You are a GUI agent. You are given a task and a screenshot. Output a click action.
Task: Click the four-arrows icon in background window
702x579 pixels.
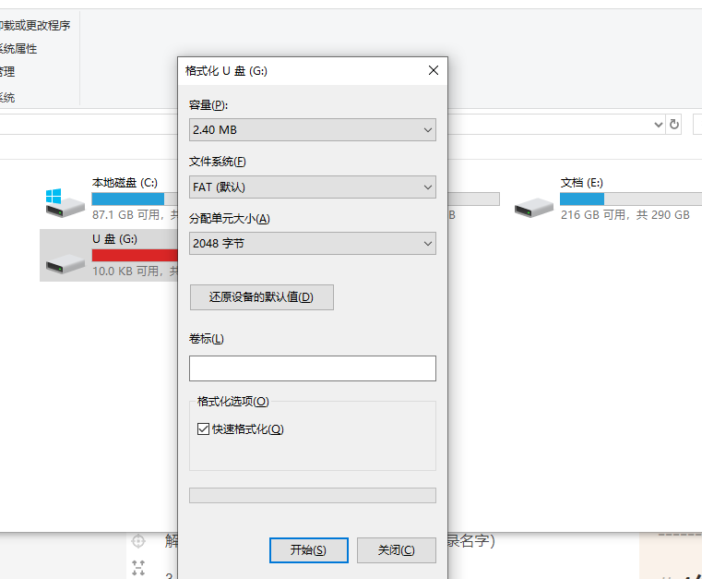coord(138,568)
